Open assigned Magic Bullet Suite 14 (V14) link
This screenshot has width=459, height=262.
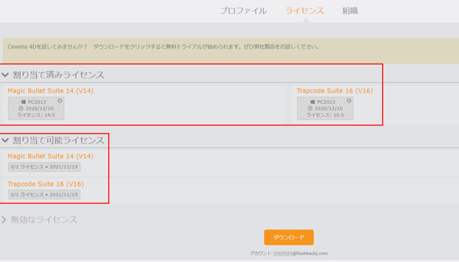coord(51,91)
